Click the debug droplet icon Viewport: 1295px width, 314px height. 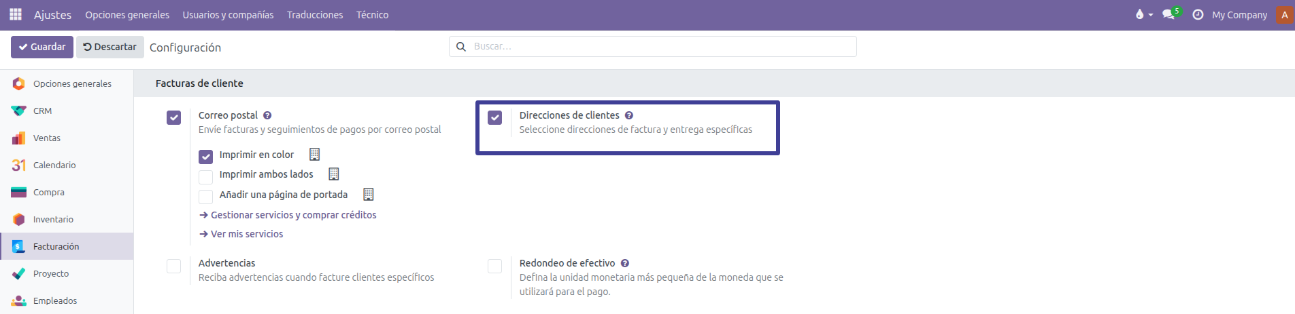pyautogui.click(x=1140, y=14)
